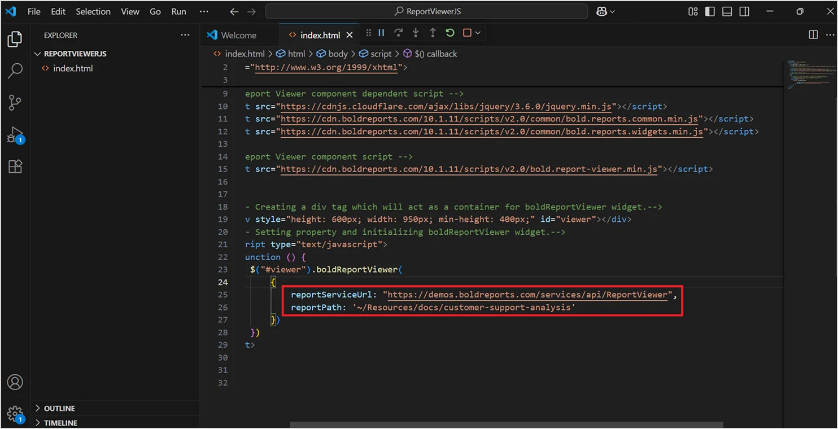Go forward with the right arrow
This screenshot has height=429, width=838.
coord(252,12)
